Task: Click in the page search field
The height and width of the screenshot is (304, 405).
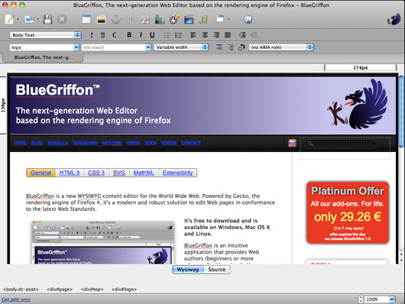Action: click(x=340, y=144)
